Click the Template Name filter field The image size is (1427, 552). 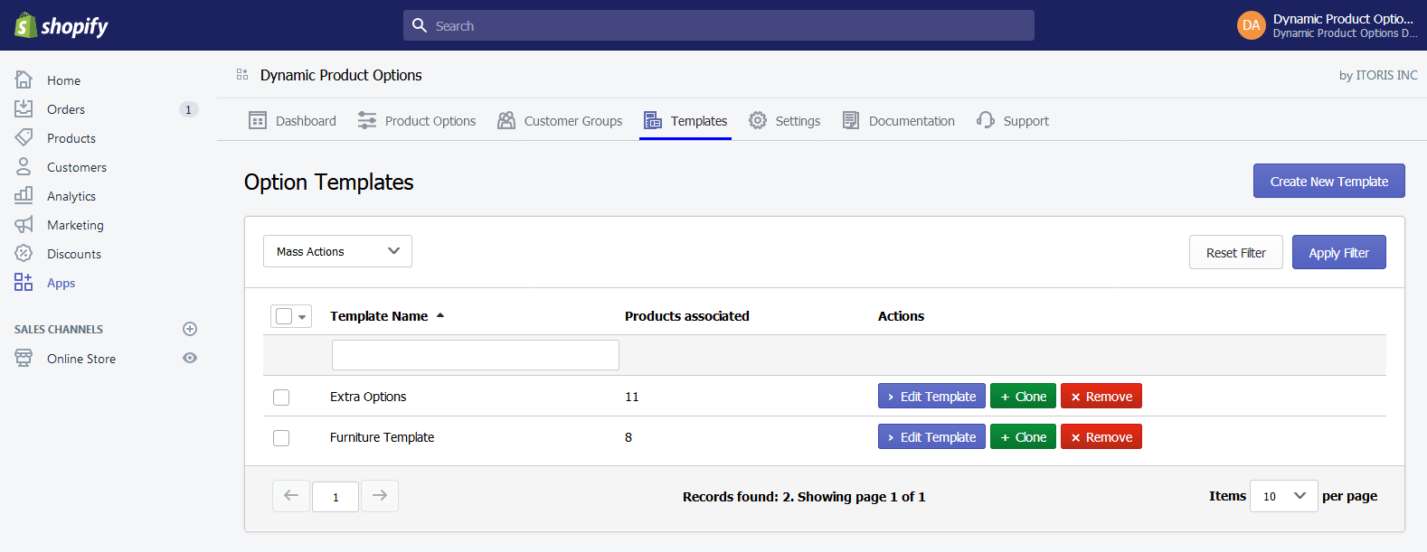click(476, 355)
